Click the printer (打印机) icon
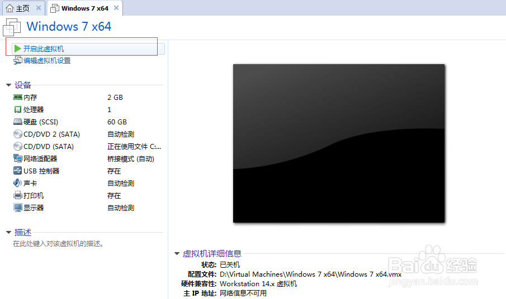This screenshot has height=299, width=506. pyautogui.click(x=18, y=195)
